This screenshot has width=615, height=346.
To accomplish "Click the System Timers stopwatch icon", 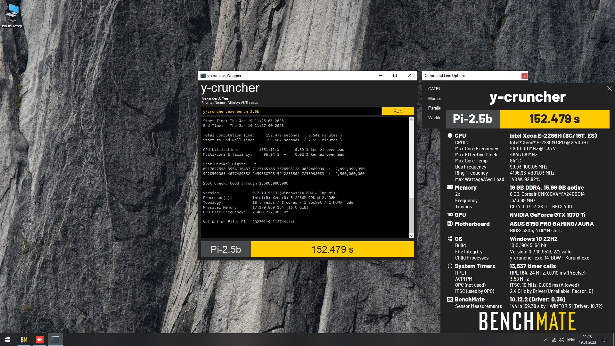I will (450, 266).
